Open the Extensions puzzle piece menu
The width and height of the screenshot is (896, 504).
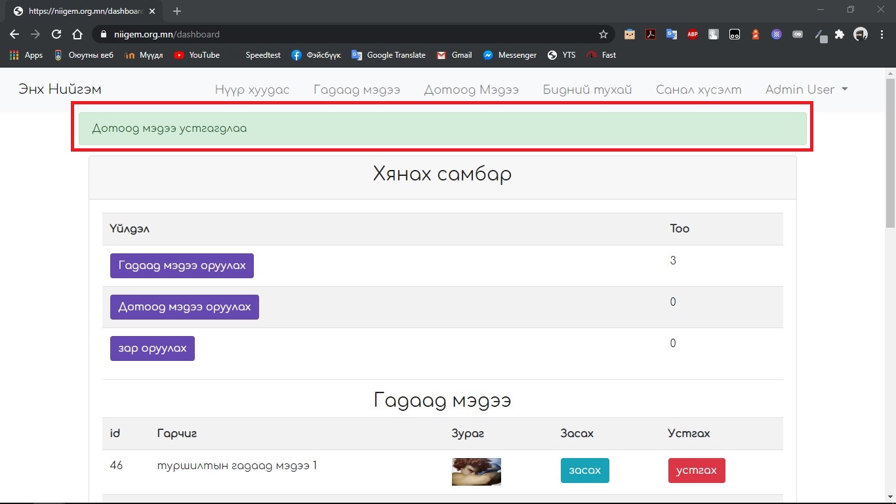(840, 34)
